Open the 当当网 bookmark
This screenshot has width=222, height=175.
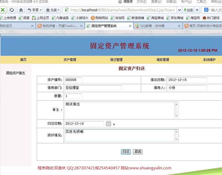pyautogui.click(x=117, y=18)
